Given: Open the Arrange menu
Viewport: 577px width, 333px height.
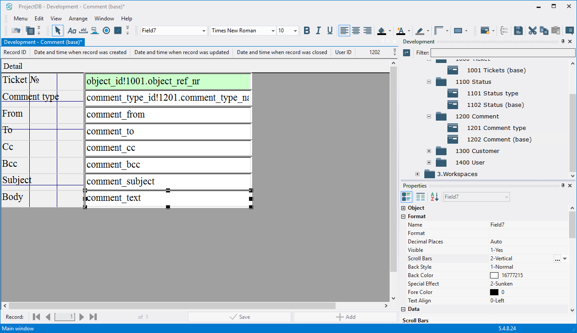Looking at the screenshot, I should [x=78, y=19].
